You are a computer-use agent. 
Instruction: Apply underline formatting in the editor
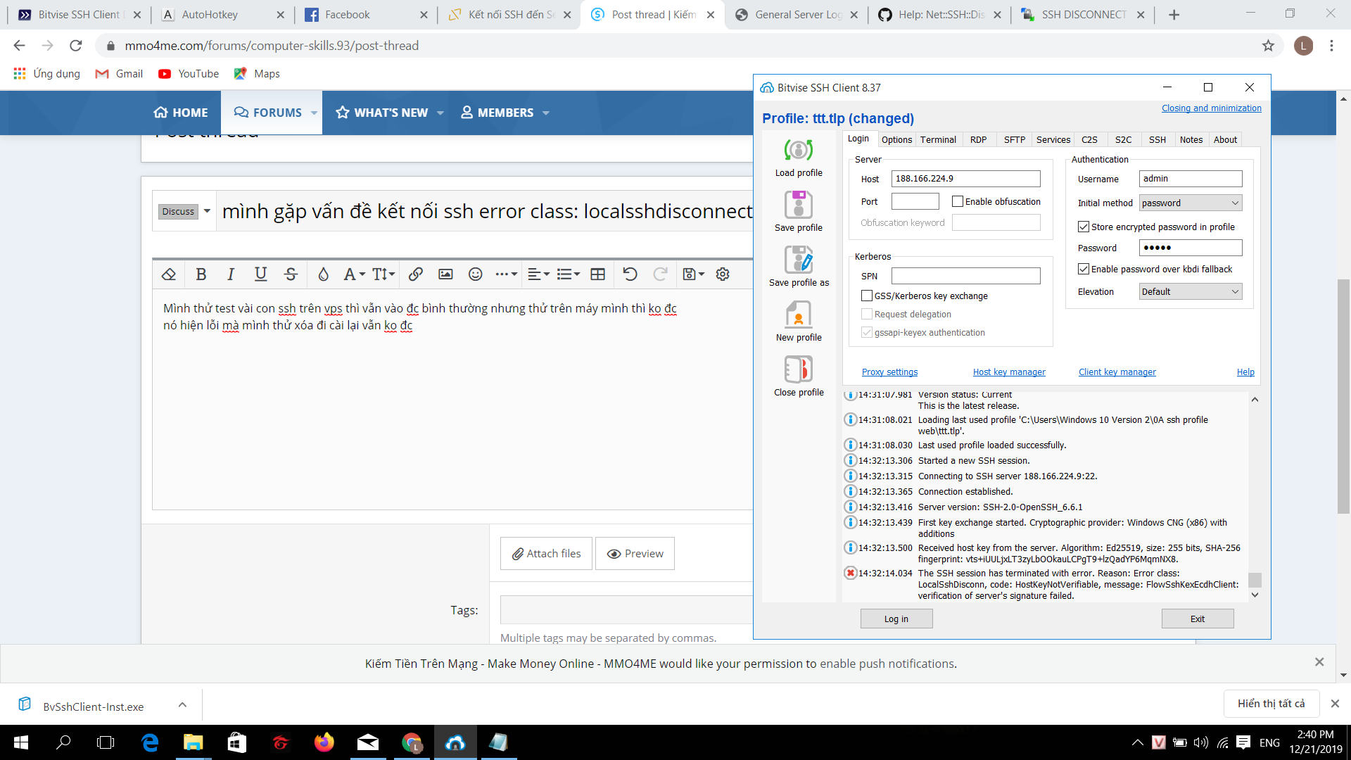coord(260,274)
